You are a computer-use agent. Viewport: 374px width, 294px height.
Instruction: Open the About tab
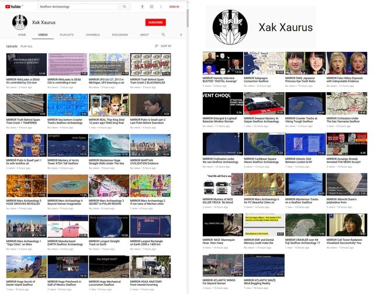(144, 35)
